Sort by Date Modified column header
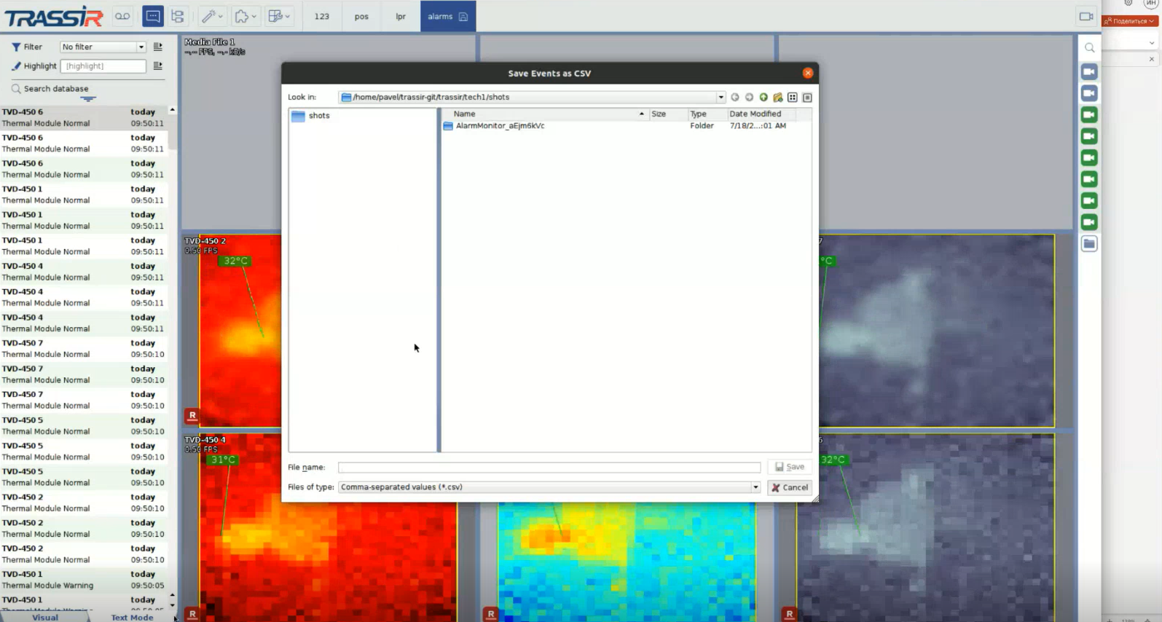 [761, 114]
